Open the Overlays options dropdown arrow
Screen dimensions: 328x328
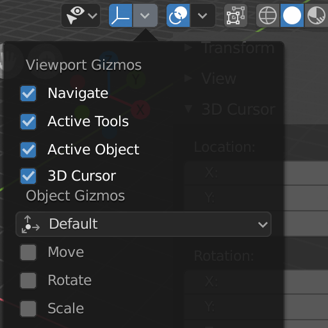coord(202,15)
